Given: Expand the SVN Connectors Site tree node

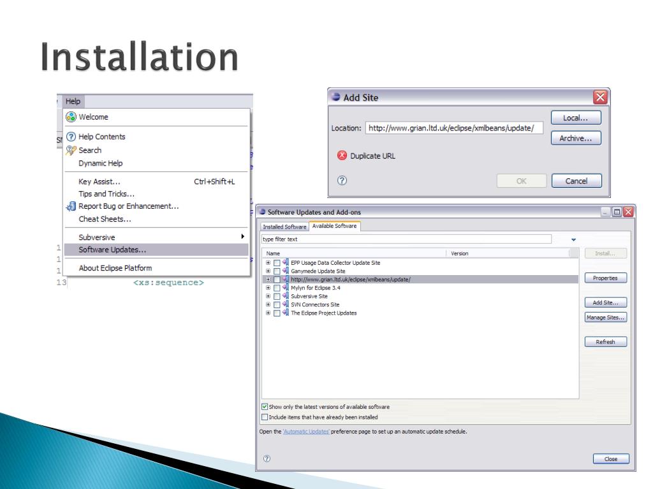Looking at the screenshot, I should pyautogui.click(x=268, y=305).
